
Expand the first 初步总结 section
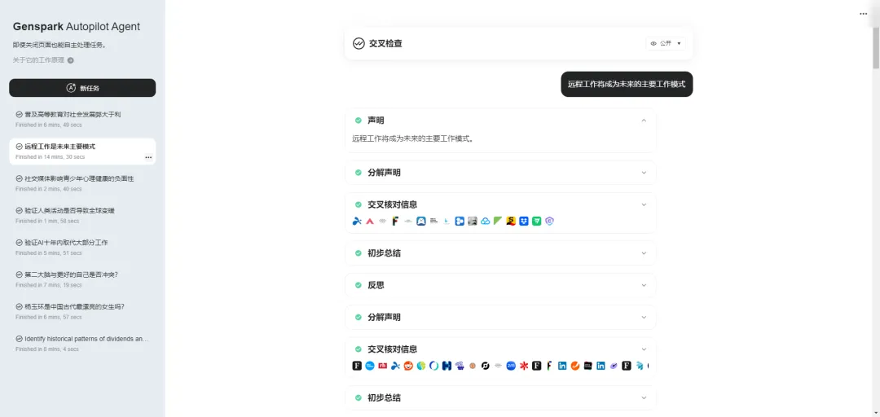click(501, 253)
